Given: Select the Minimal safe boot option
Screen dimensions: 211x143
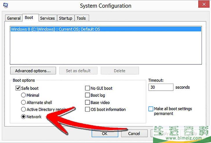Looking at the screenshot, I should [x=23, y=95].
